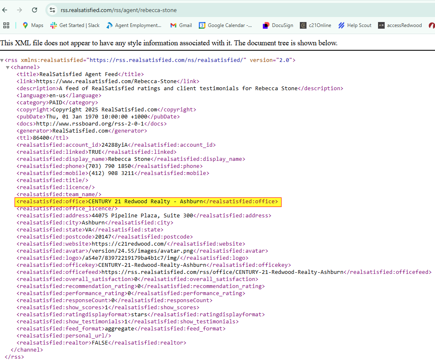This screenshot has width=435, height=362.
Task: Click ratingdisplayformat stars line
Action: [x=141, y=315]
